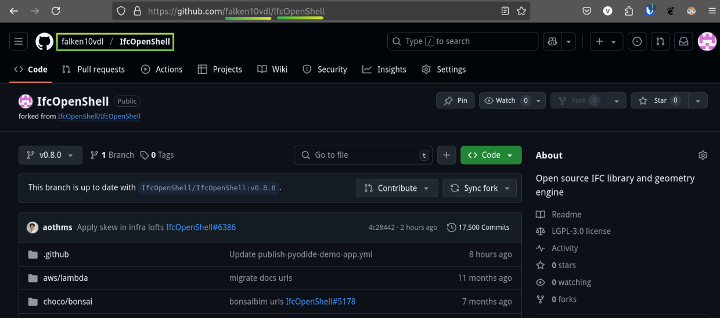Screen dimensions: 720x318
Task: Open the Actions tab
Action: click(x=161, y=69)
